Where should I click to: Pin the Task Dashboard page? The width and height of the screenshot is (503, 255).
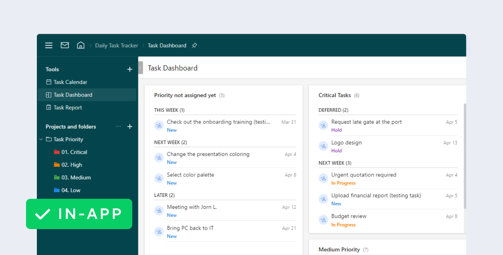coord(194,45)
